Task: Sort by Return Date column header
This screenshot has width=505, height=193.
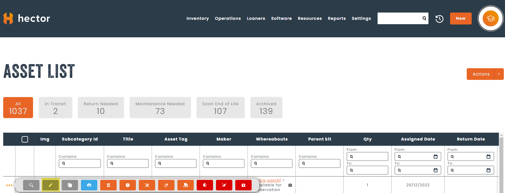Action: (471, 139)
